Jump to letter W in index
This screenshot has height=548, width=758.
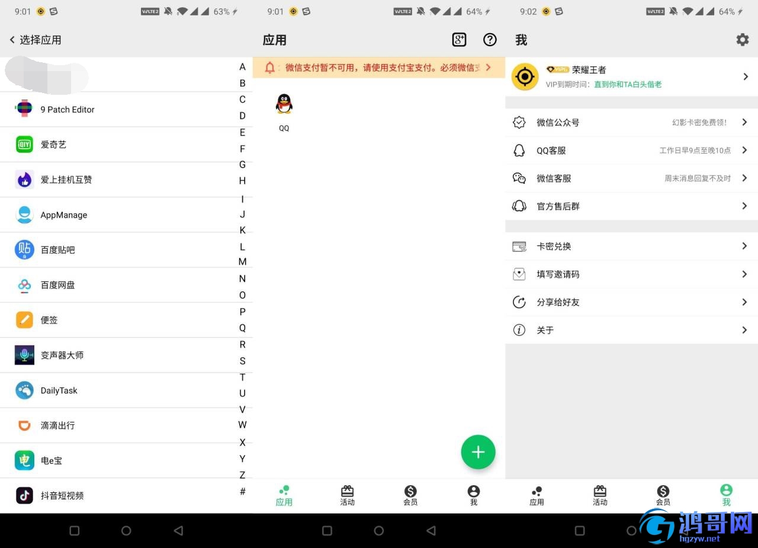[242, 425]
